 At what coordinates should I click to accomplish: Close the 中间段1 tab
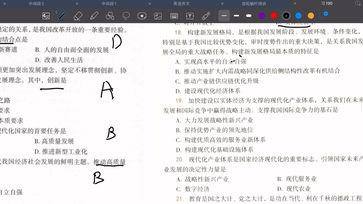[x=77, y=4]
